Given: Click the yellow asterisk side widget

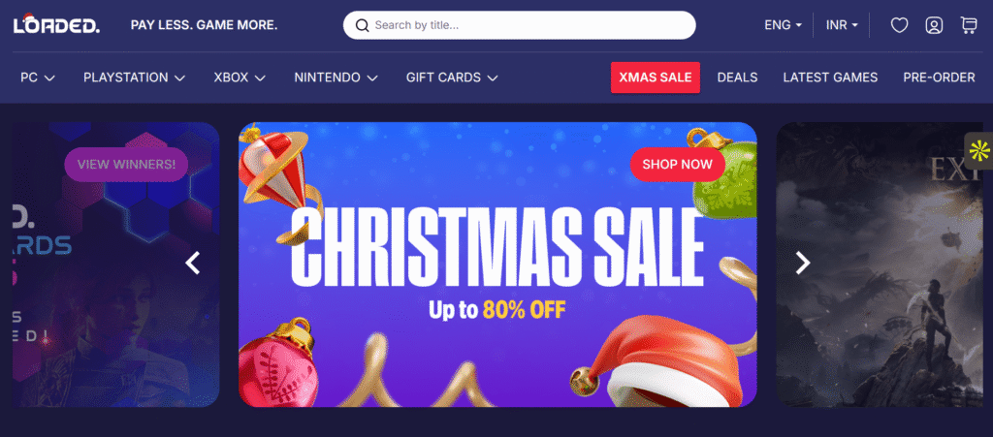Looking at the screenshot, I should click(x=979, y=150).
